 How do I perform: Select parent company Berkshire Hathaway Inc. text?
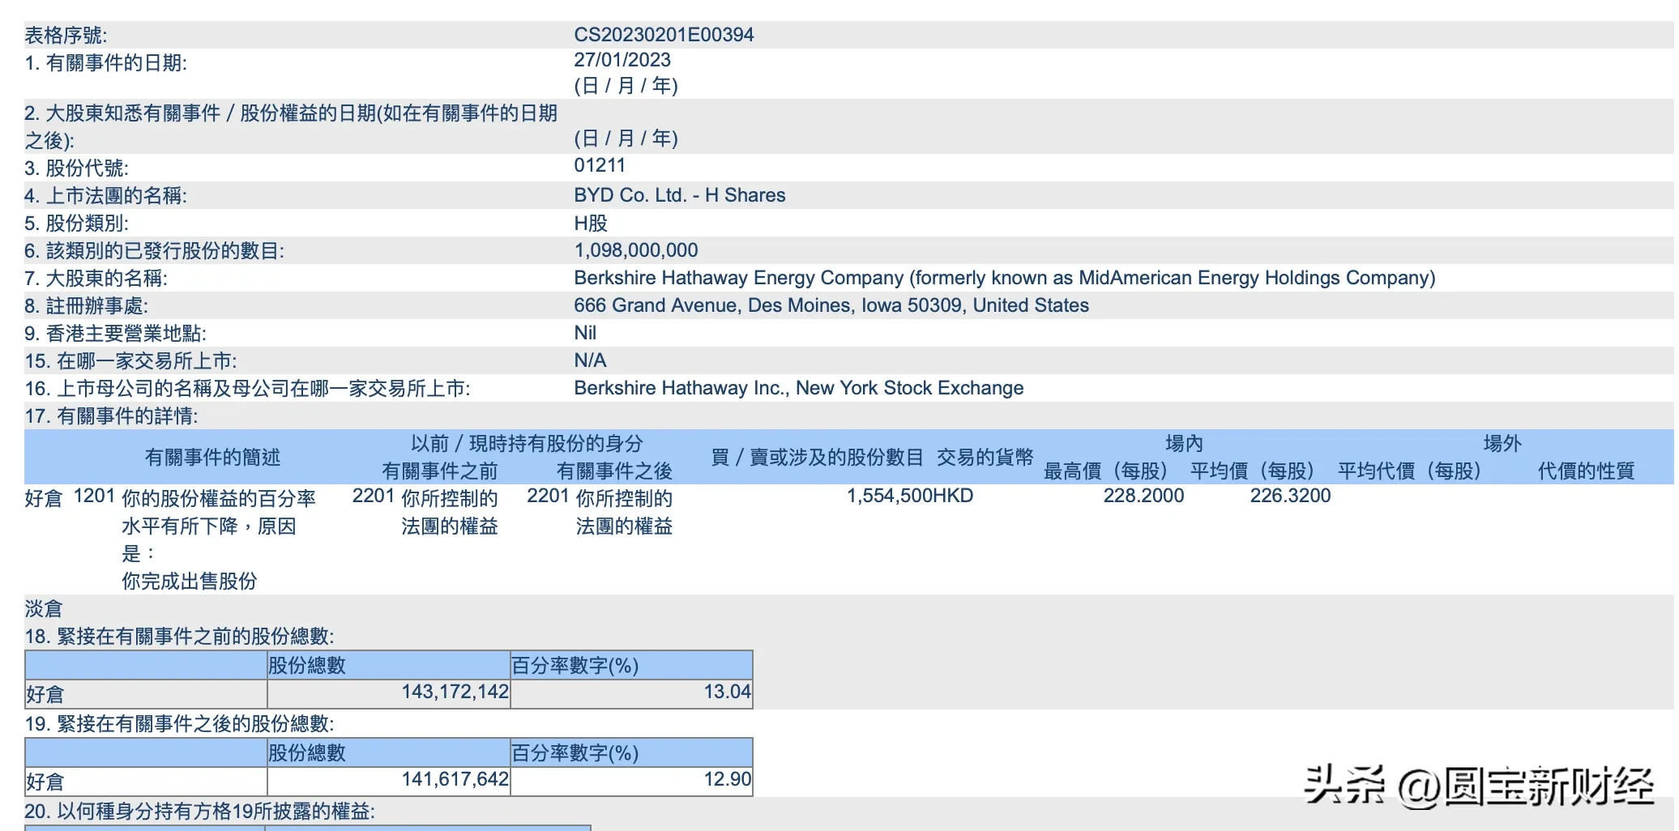(682, 388)
